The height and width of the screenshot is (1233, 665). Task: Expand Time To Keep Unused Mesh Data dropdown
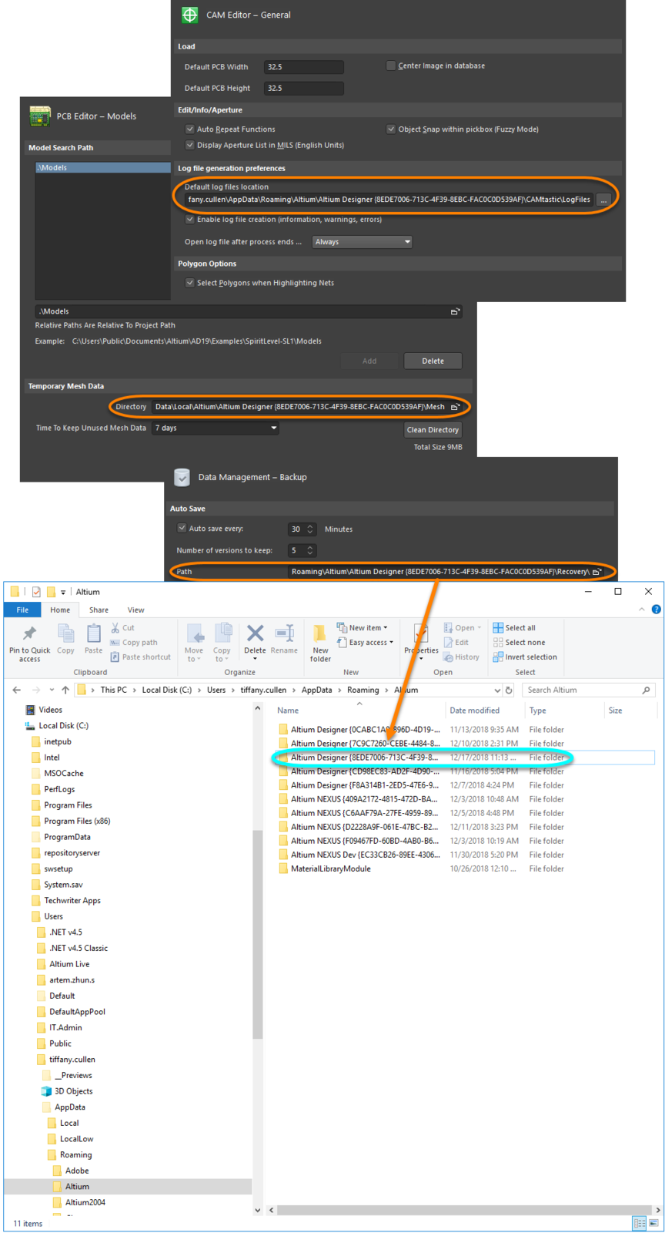point(216,428)
